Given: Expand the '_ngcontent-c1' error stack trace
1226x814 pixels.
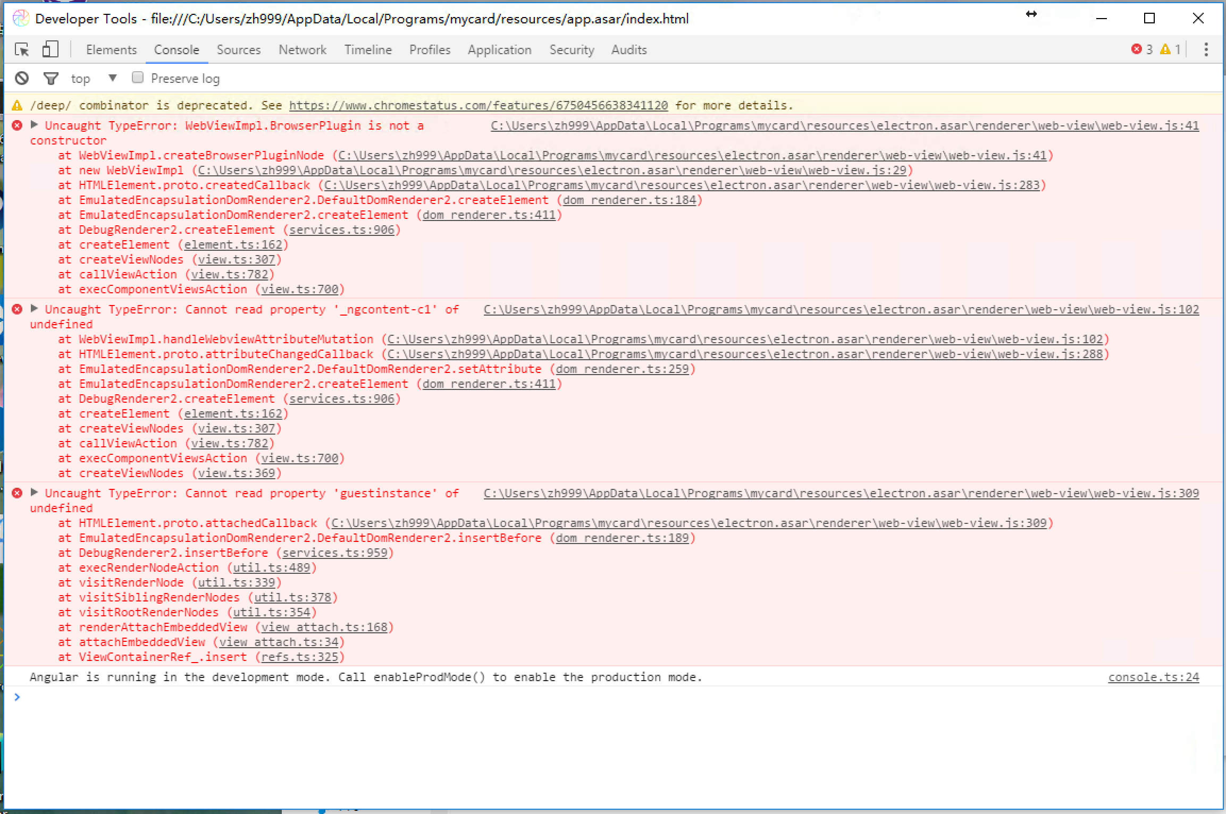Looking at the screenshot, I should point(34,309).
